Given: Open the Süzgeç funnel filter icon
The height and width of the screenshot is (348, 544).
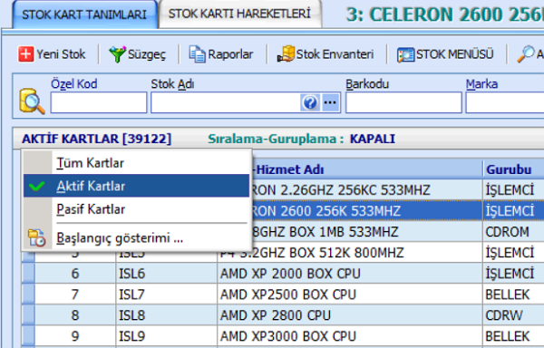Looking at the screenshot, I should pos(117,54).
